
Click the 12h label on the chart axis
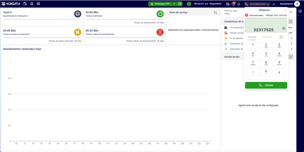point(116,144)
